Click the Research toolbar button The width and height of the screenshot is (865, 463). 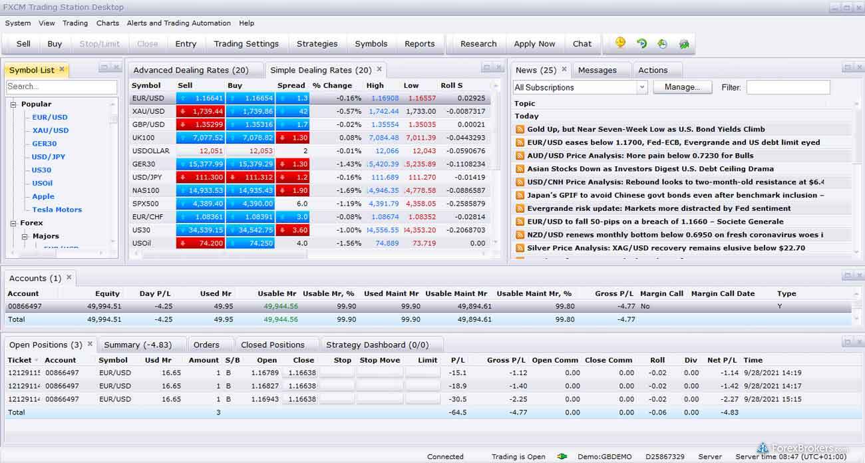pyautogui.click(x=478, y=44)
